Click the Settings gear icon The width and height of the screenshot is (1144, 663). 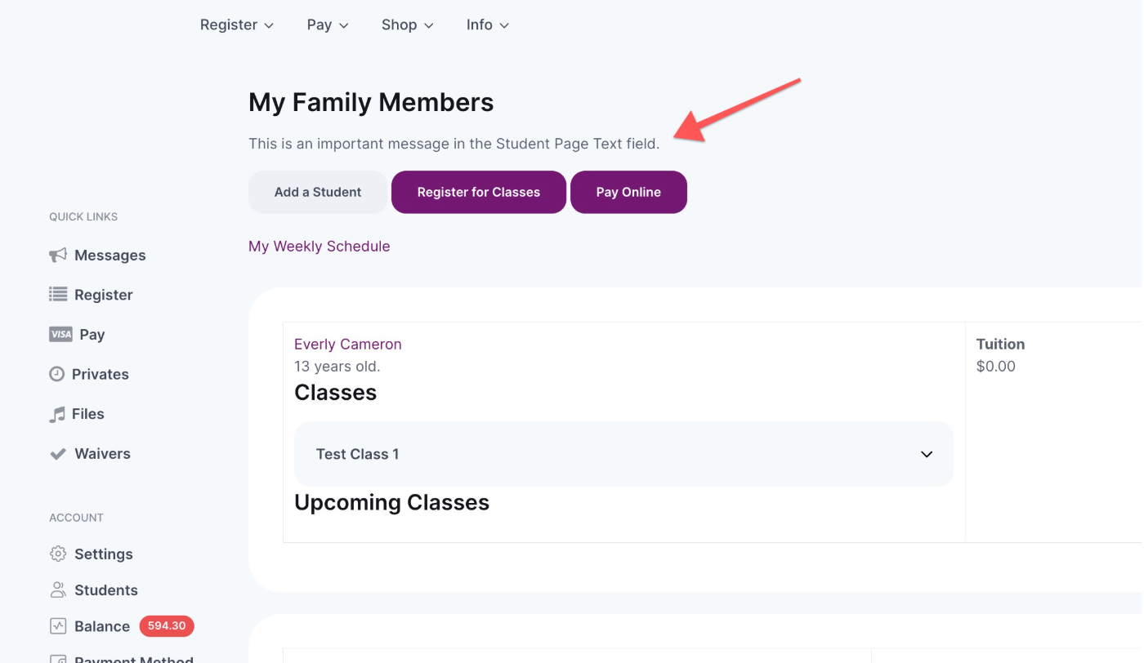tap(58, 554)
